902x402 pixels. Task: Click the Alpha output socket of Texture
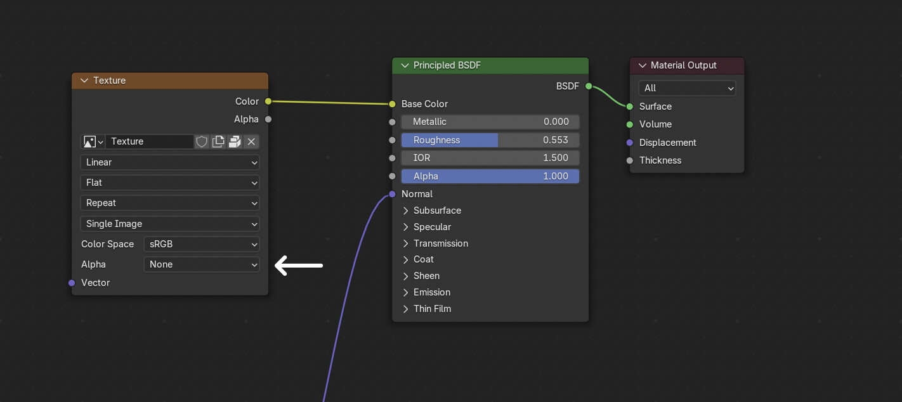[x=268, y=119]
